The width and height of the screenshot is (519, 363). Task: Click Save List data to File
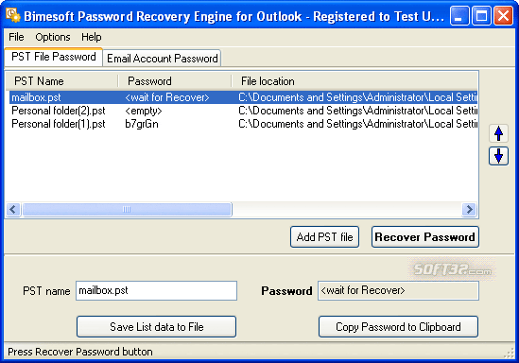(157, 327)
